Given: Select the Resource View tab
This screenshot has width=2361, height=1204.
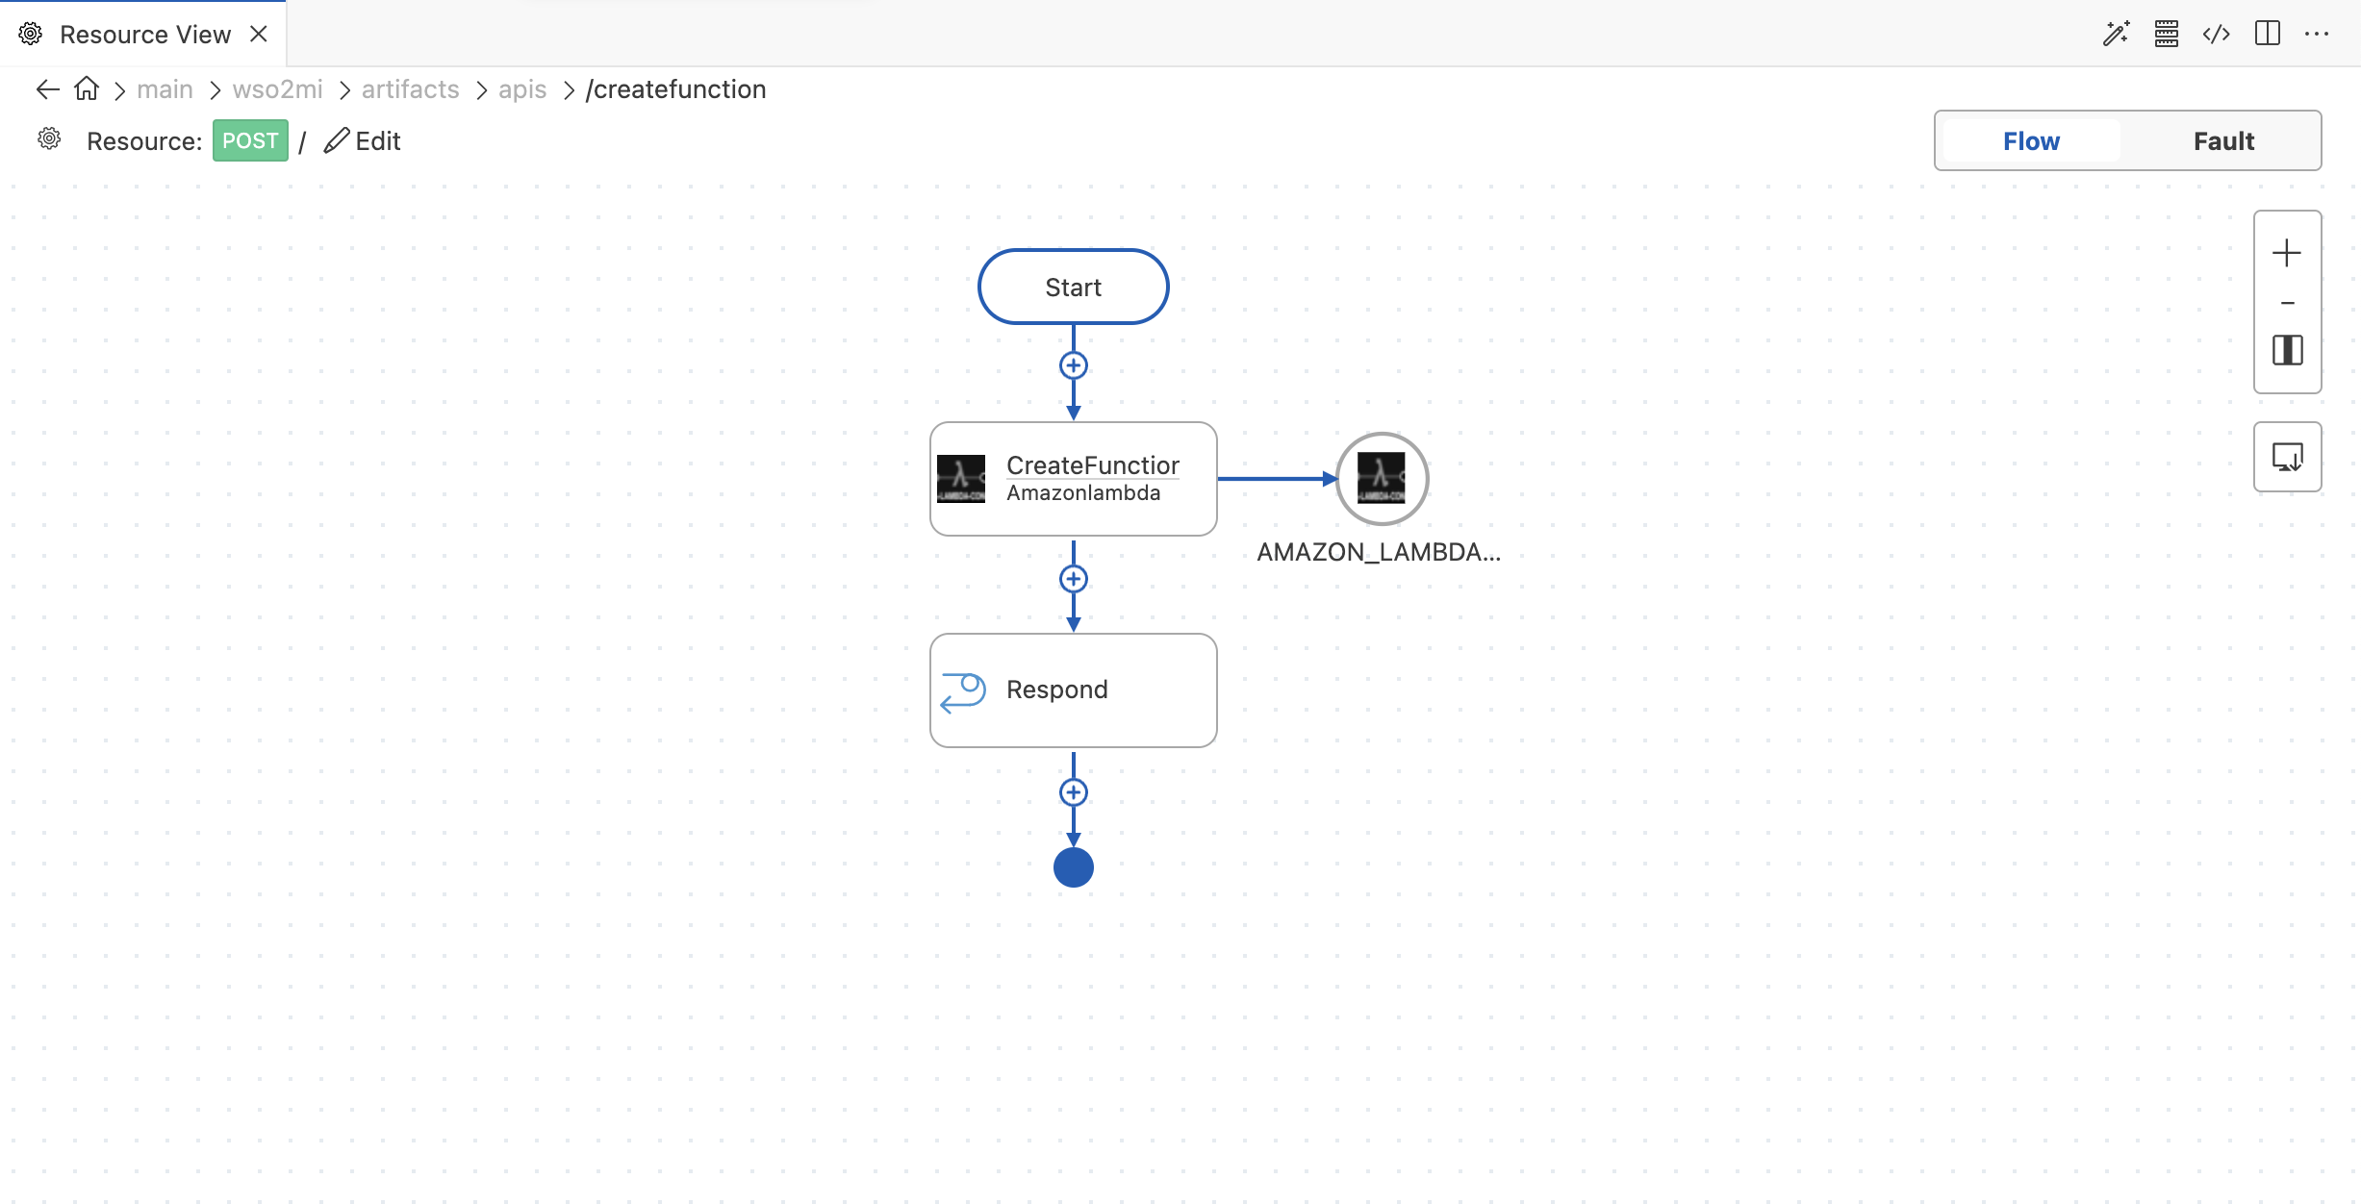Looking at the screenshot, I should 144,35.
